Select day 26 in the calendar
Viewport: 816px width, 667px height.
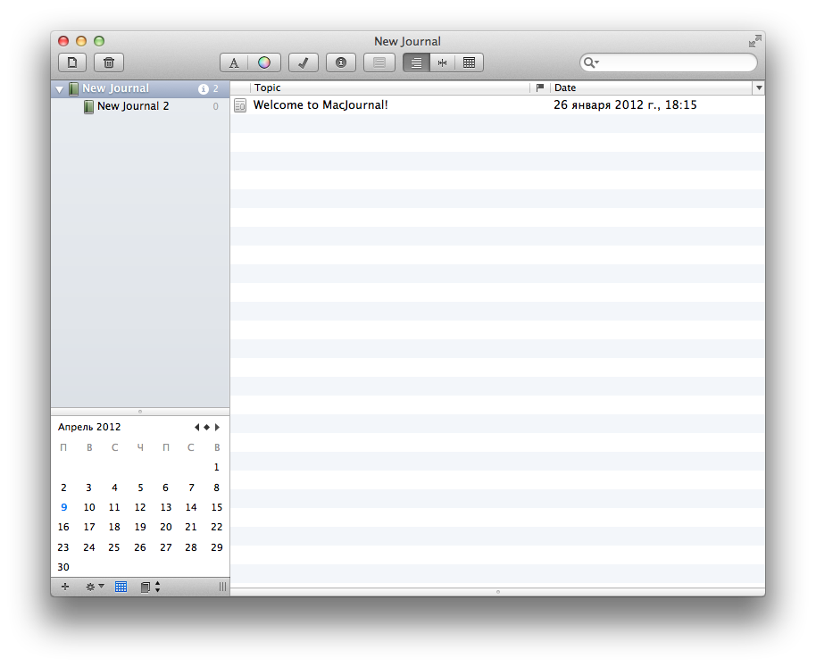tap(140, 547)
